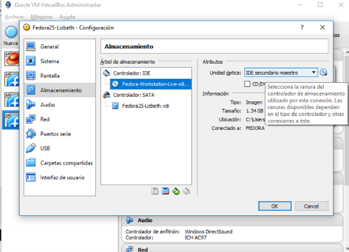
Task: Click the add new storage controller icon
Action: [x=176, y=191]
